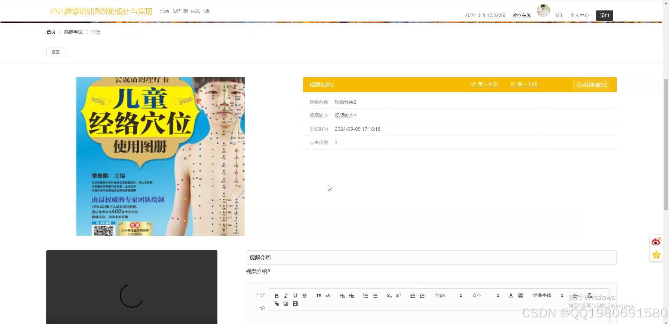The image size is (669, 324).
Task: Toggle bold formatting in comment editor
Action: 277,295
